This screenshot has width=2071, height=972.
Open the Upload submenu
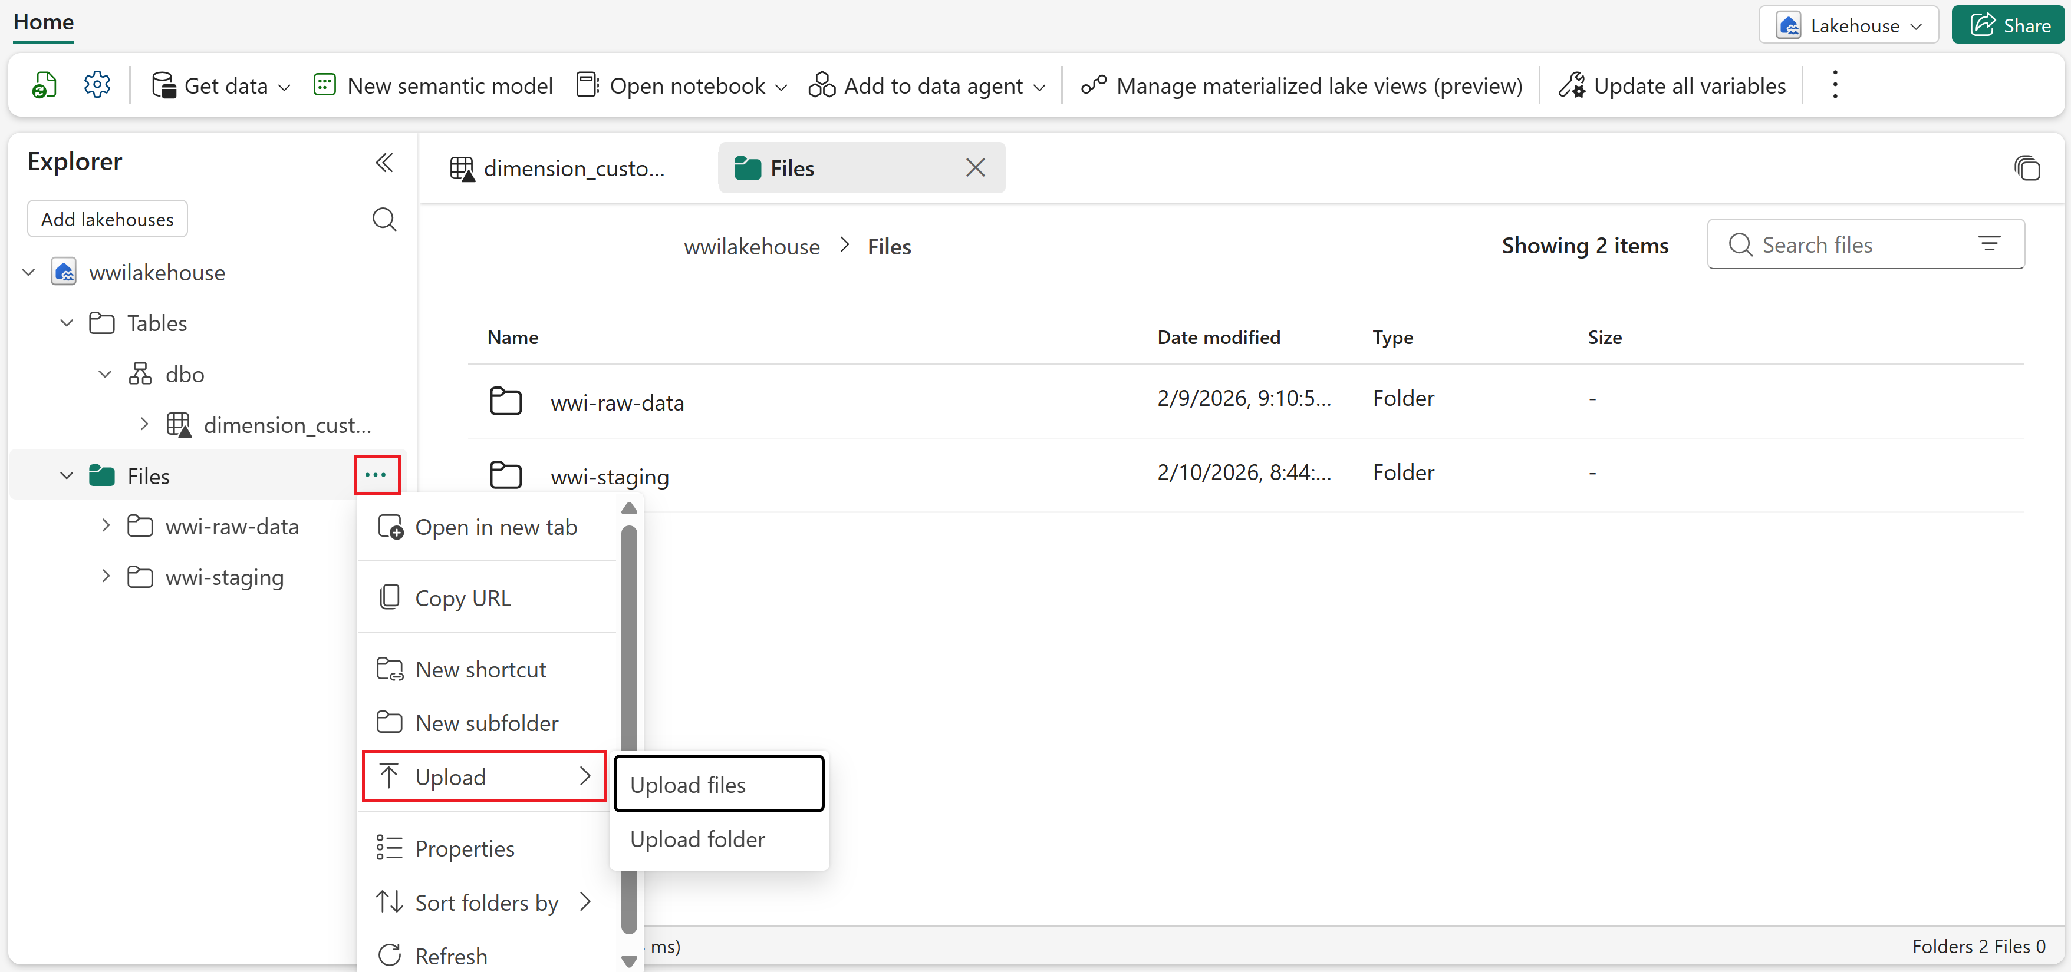[484, 777]
